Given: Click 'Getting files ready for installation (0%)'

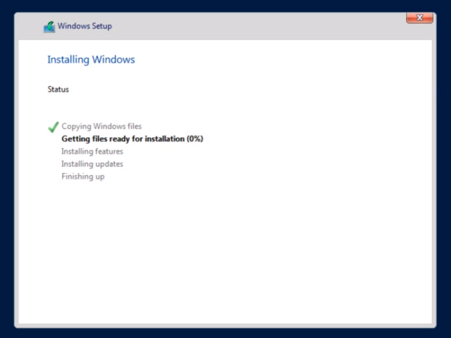Looking at the screenshot, I should [x=132, y=139].
